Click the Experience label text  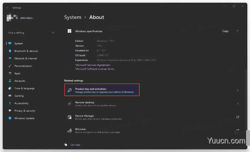[82, 60]
